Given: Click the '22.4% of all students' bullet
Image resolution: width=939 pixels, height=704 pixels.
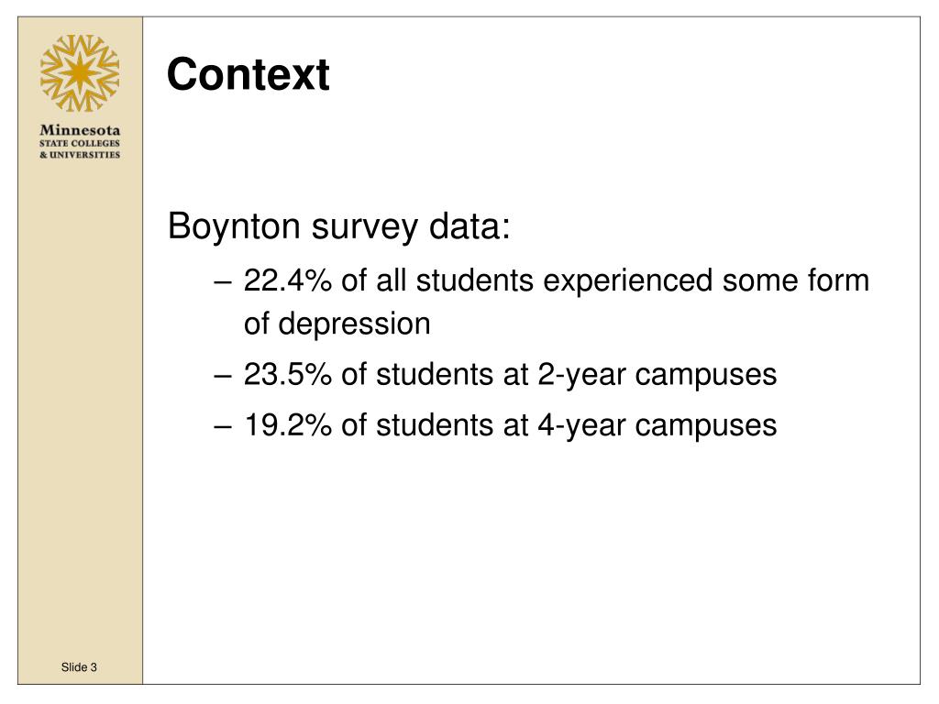Looking at the screenshot, I should [388, 280].
